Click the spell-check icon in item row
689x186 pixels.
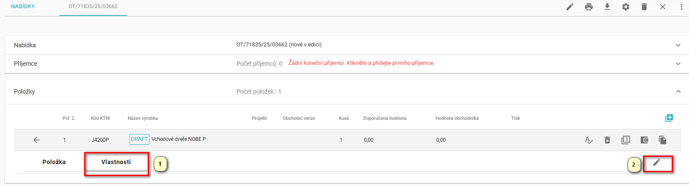[589, 140]
